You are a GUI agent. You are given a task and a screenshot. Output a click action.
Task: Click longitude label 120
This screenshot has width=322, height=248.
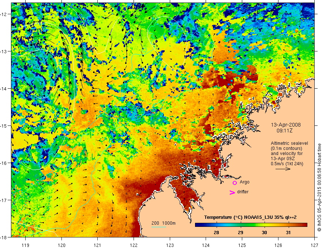[x=61, y=245]
